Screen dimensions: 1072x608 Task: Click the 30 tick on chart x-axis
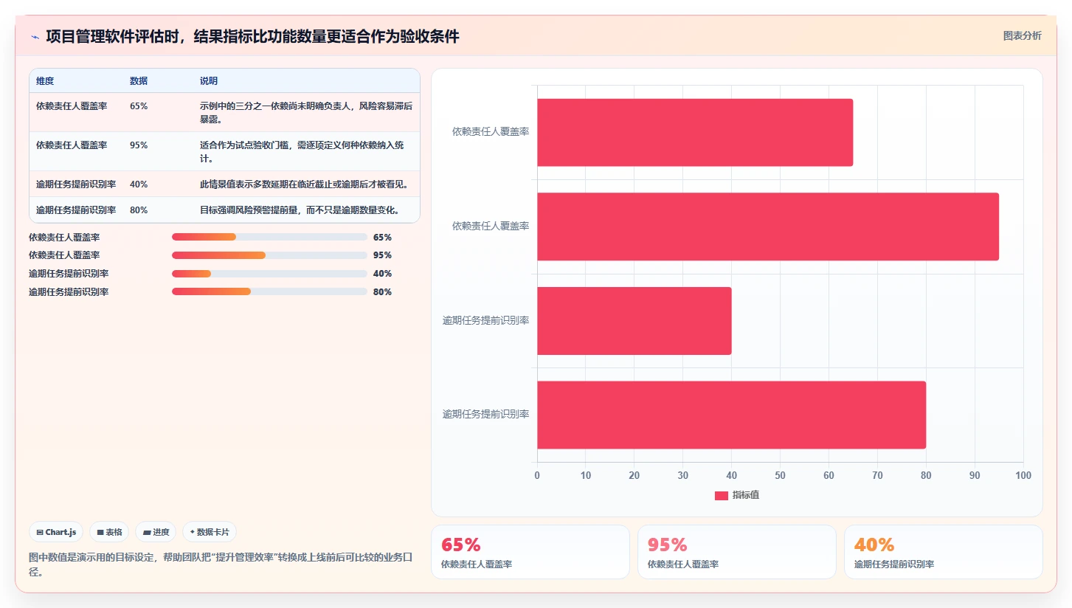click(683, 475)
